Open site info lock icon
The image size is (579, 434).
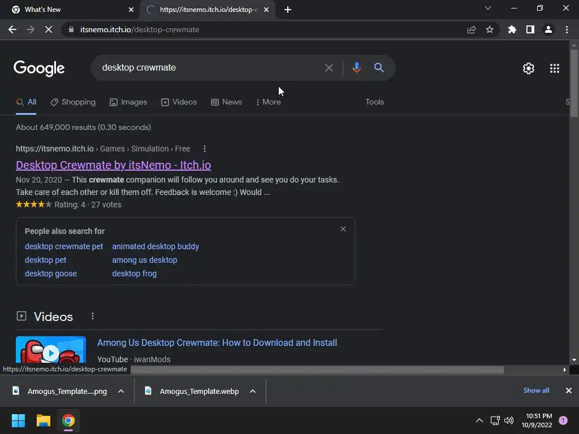71,29
